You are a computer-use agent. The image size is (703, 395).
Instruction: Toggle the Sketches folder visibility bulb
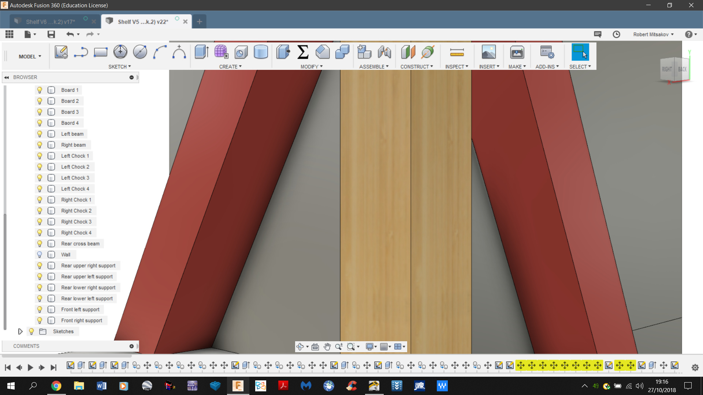[x=31, y=331]
